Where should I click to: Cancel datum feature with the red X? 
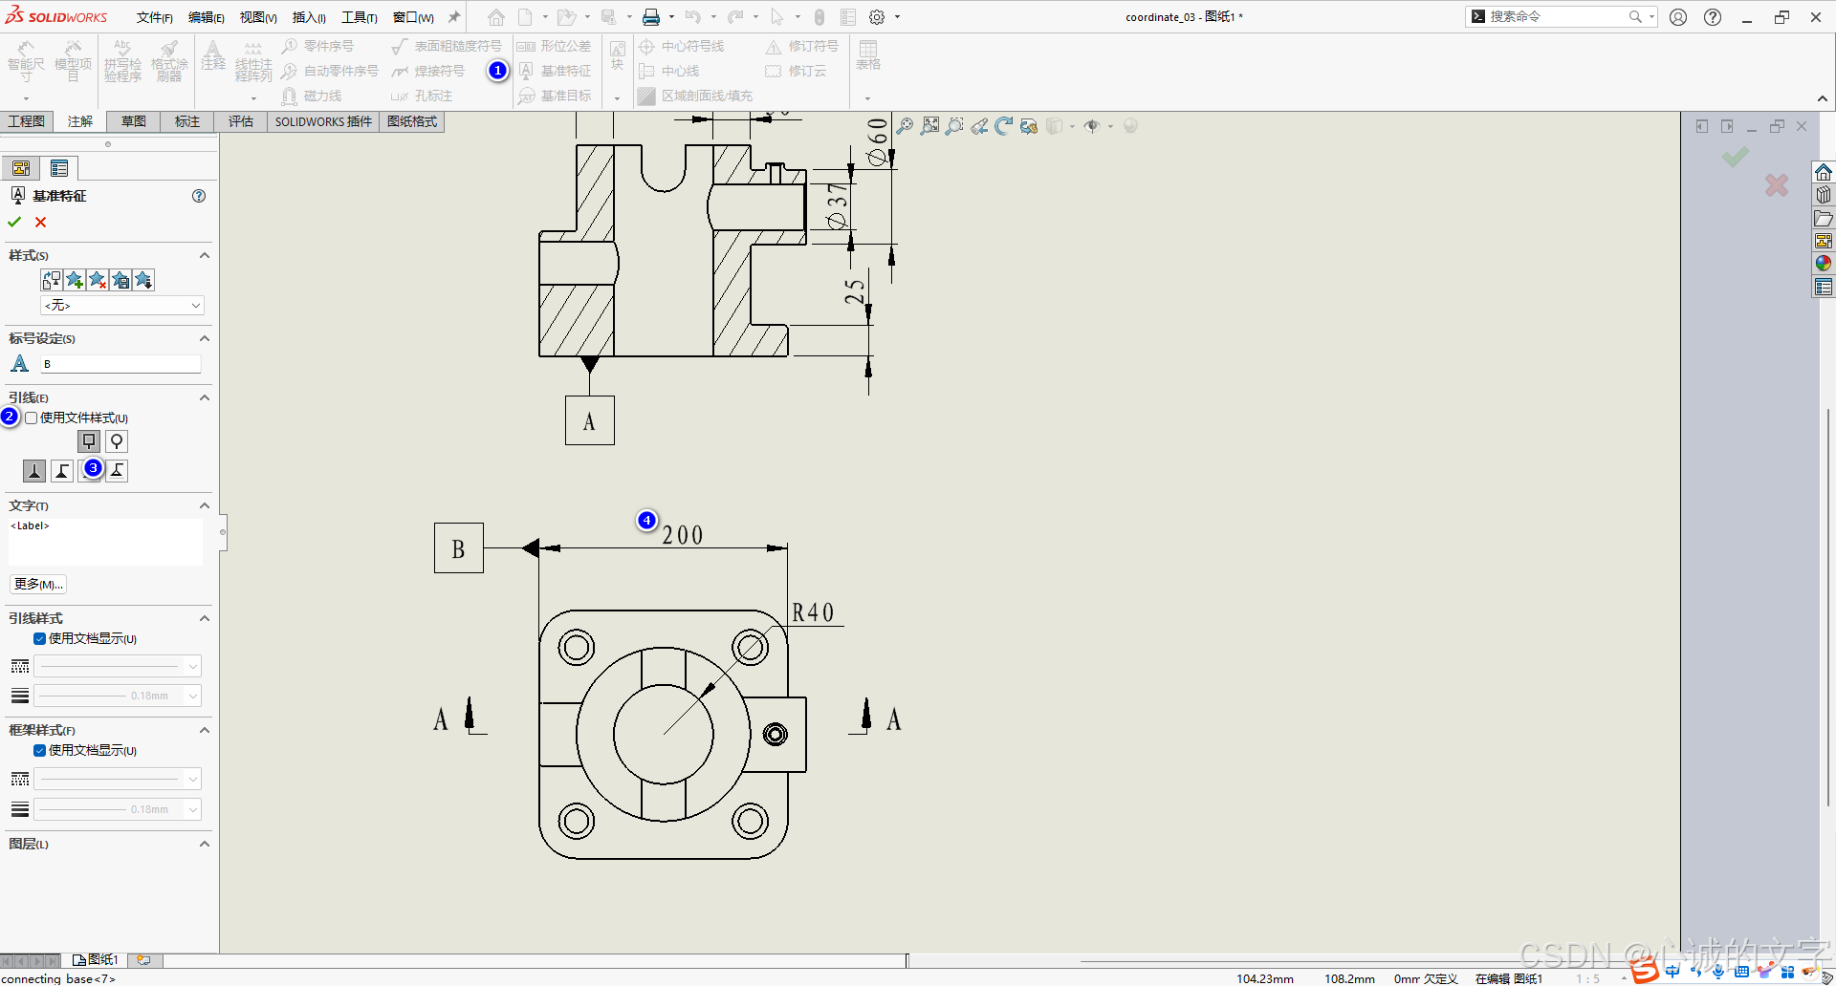coord(40,222)
